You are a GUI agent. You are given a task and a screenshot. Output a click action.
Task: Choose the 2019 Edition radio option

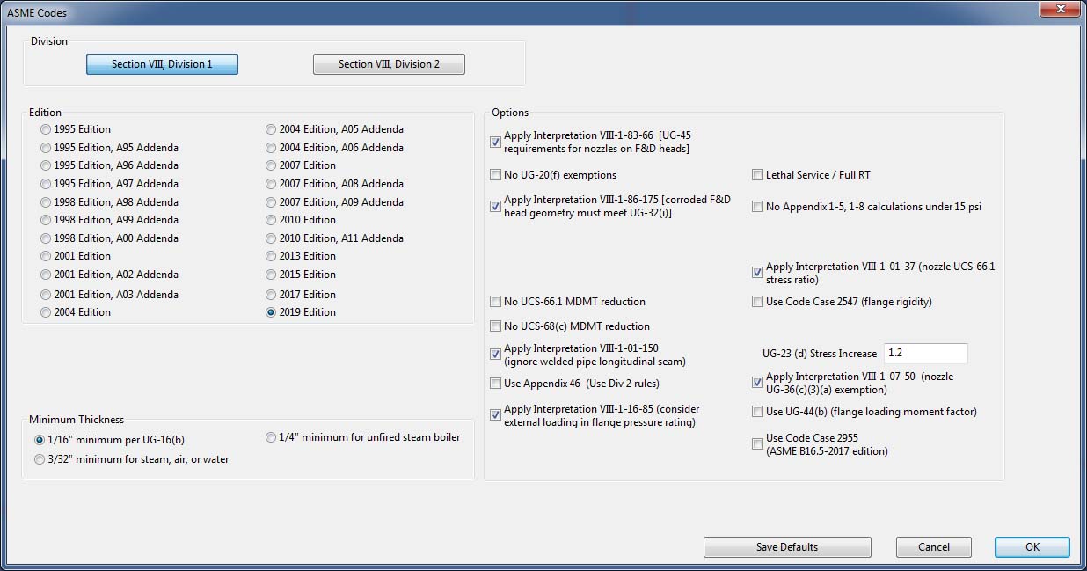click(x=272, y=312)
